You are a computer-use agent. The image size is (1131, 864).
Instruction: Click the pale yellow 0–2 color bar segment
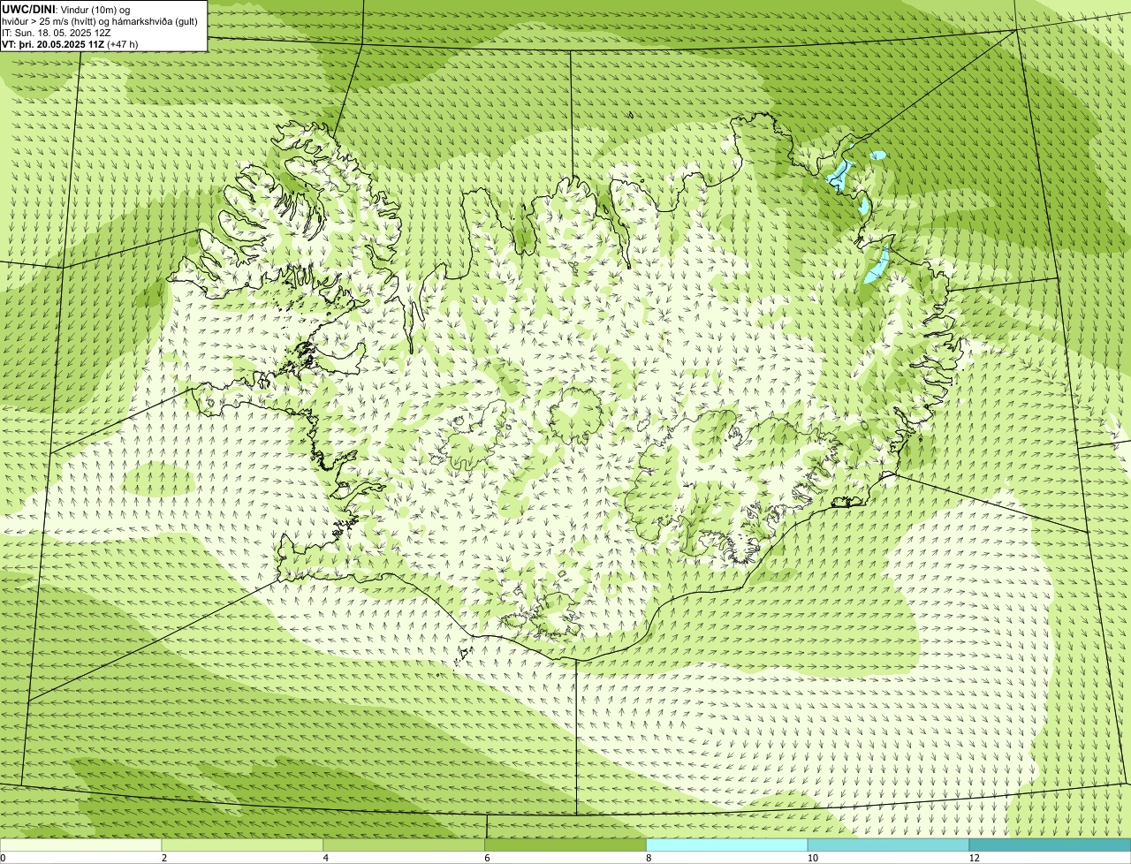[81, 845]
